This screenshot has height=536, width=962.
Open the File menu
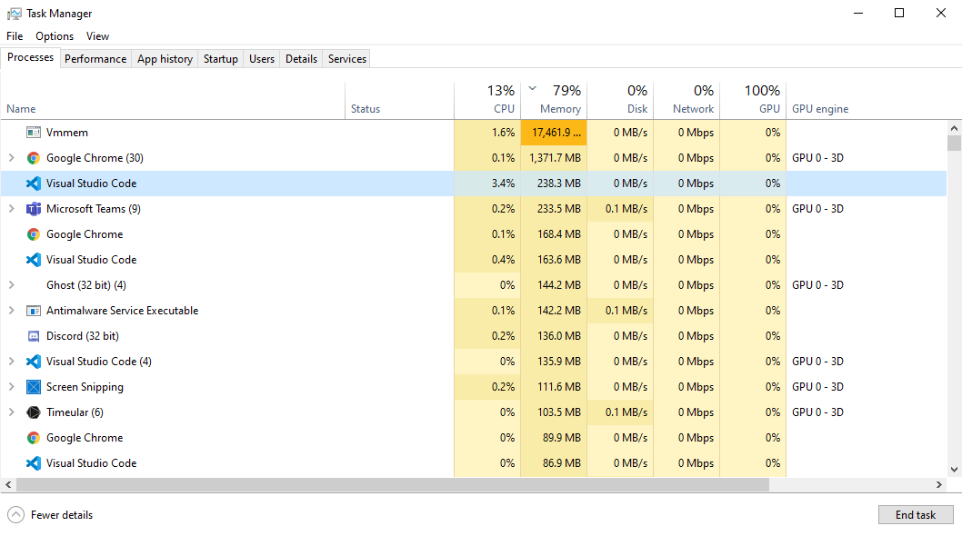click(x=15, y=36)
